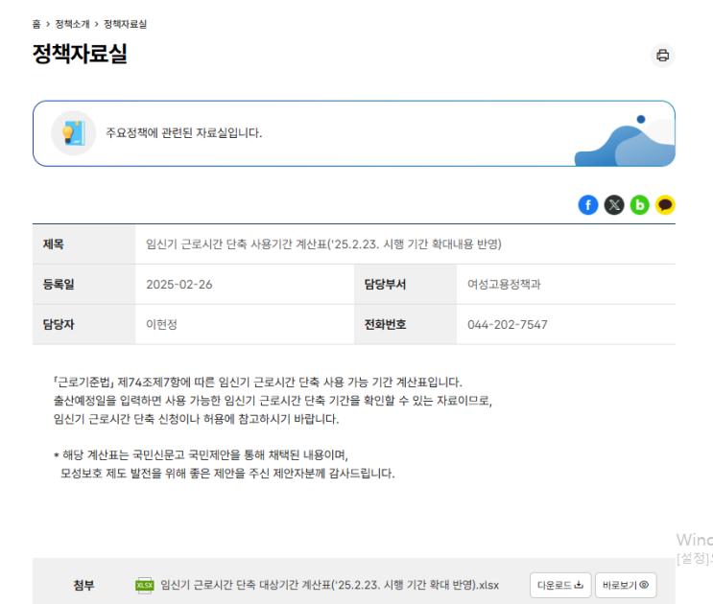This screenshot has height=604, width=713.
Task: Click the department value 여성고용정책과
Action: tap(504, 285)
